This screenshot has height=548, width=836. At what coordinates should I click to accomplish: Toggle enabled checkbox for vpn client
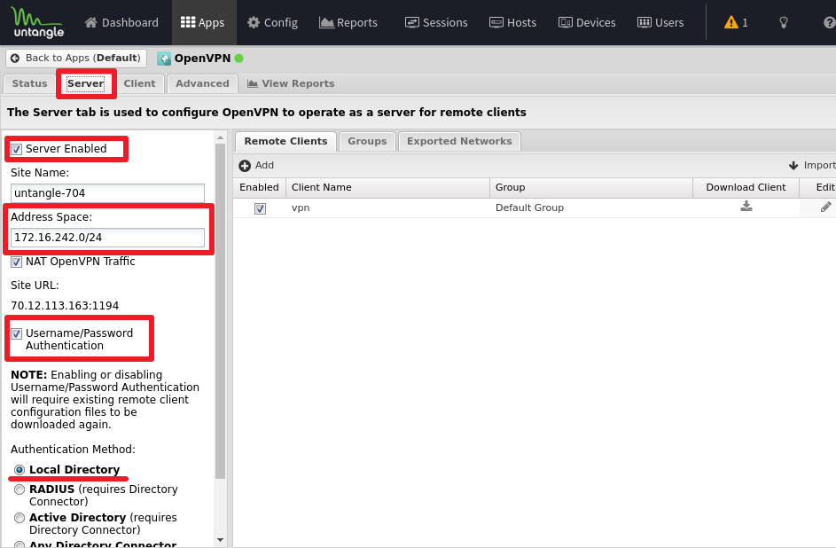click(260, 208)
